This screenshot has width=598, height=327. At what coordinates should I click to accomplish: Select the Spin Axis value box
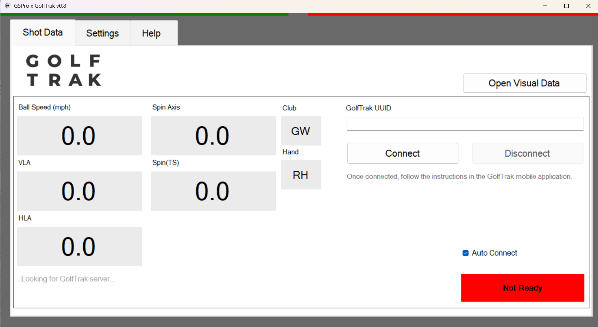pos(213,136)
